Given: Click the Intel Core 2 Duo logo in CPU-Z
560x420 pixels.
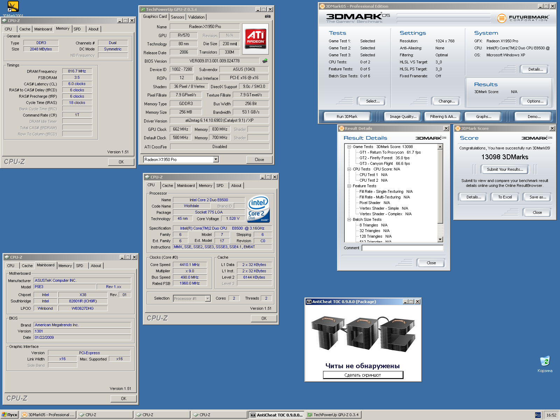Looking at the screenshot, I should tap(258, 209).
